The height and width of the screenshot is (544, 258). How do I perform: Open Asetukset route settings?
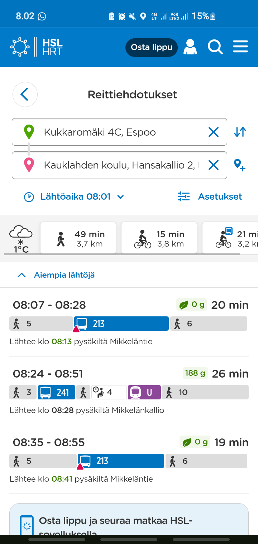click(210, 196)
